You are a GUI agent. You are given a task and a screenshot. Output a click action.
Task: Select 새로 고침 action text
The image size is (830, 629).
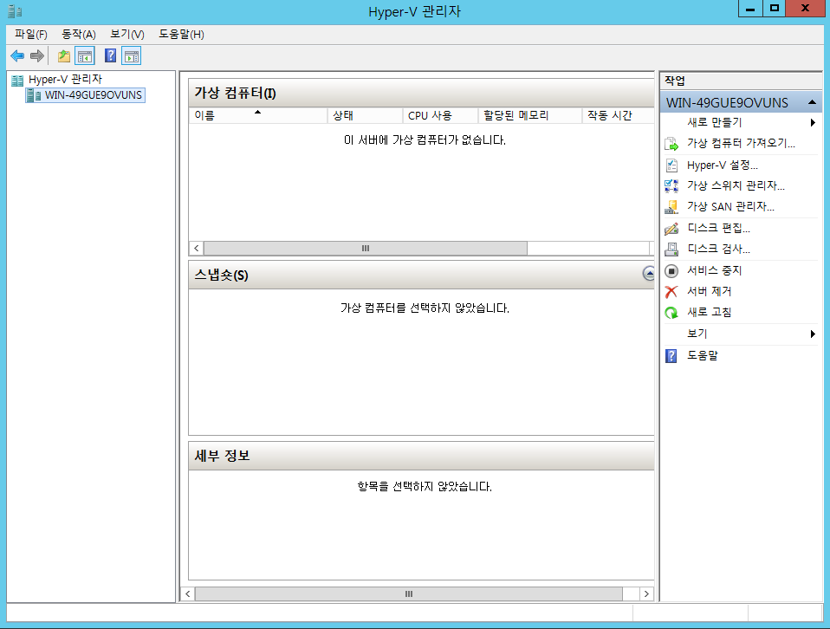(x=709, y=313)
